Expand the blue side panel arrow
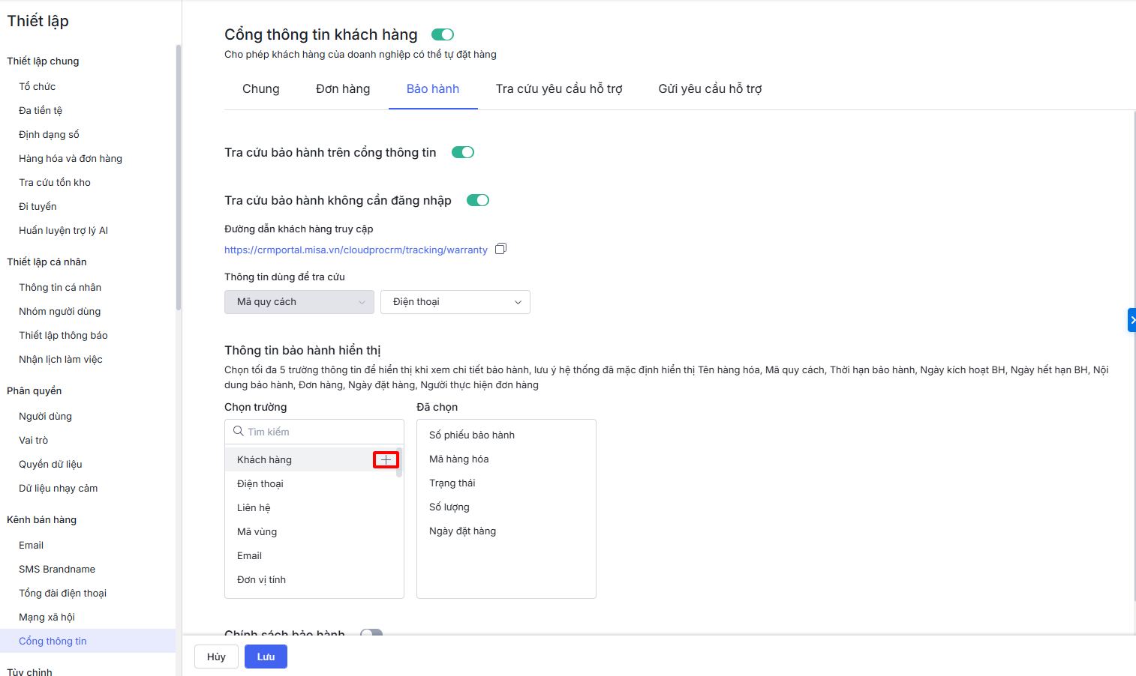This screenshot has width=1136, height=676. (1131, 320)
